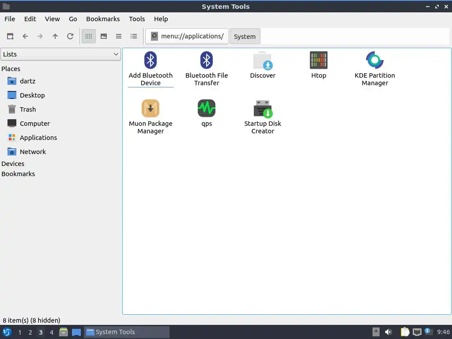
Task: Open the File menu
Action: pyautogui.click(x=10, y=19)
